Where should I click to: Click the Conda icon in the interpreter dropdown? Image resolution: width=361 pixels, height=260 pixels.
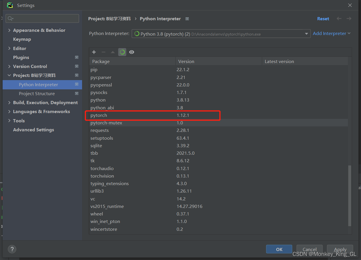click(x=137, y=34)
